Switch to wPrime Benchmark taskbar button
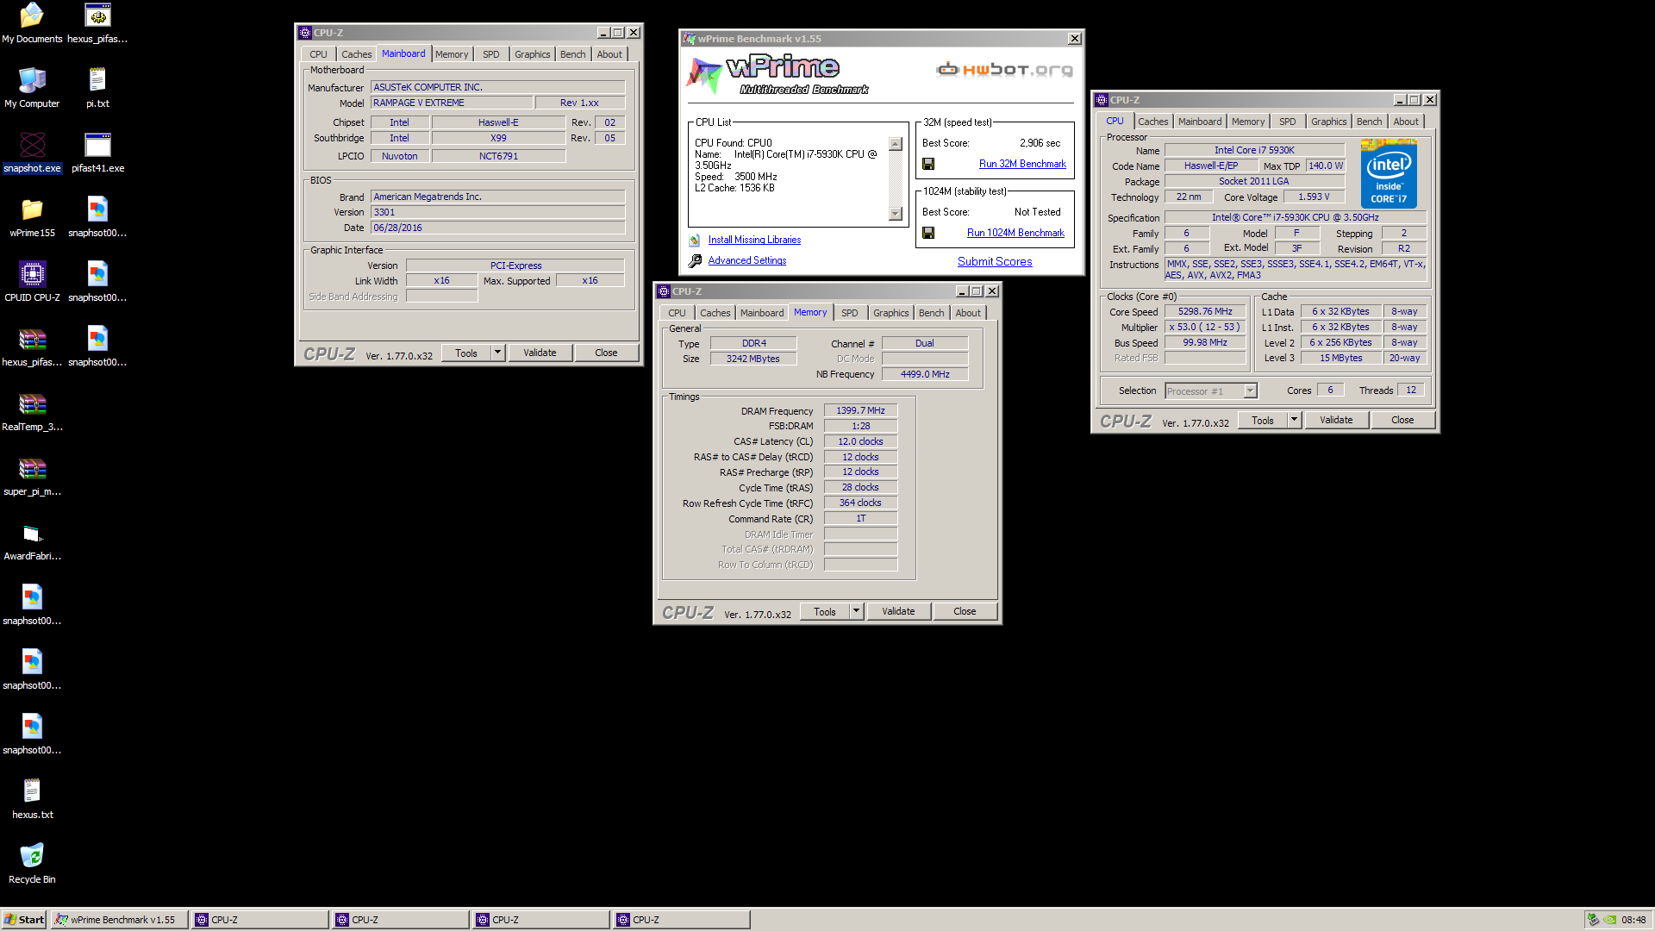The height and width of the screenshot is (931, 1655). 119,920
